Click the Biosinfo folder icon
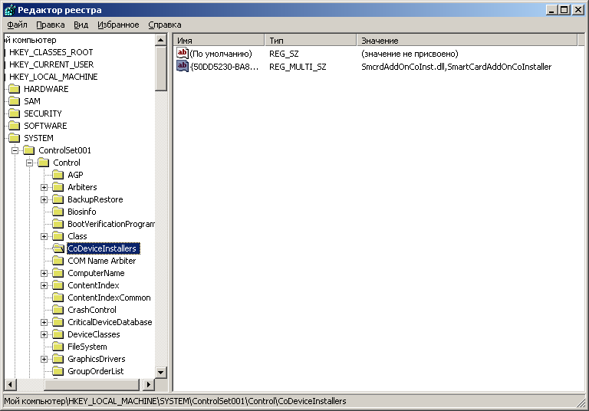The width and height of the screenshot is (589, 411). click(58, 212)
